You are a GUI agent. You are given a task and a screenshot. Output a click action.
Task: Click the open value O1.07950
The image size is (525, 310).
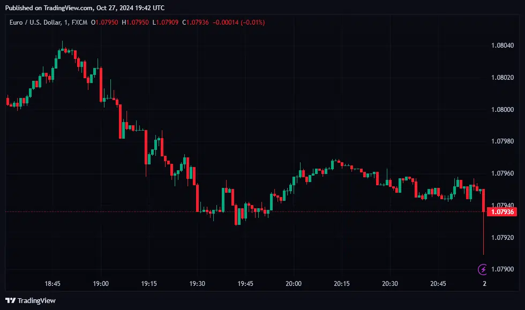(x=104, y=22)
